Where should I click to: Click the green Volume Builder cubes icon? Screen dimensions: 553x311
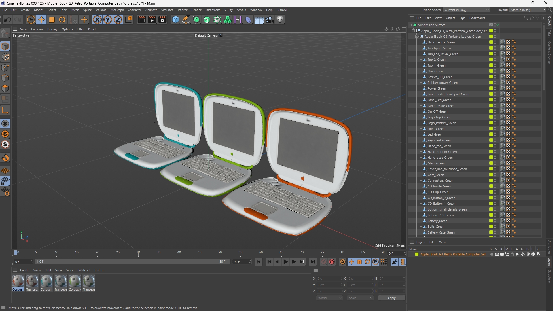click(x=228, y=20)
